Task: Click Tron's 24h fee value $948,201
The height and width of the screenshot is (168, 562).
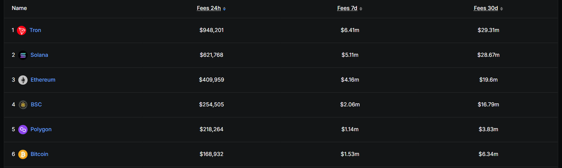Action: pos(211,30)
